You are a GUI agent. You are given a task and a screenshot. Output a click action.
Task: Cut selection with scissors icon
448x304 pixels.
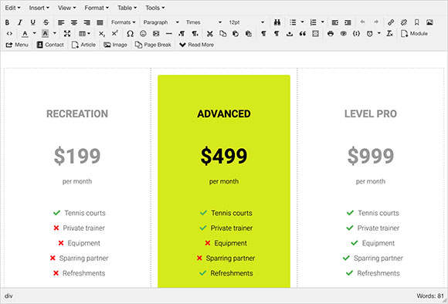[210, 34]
